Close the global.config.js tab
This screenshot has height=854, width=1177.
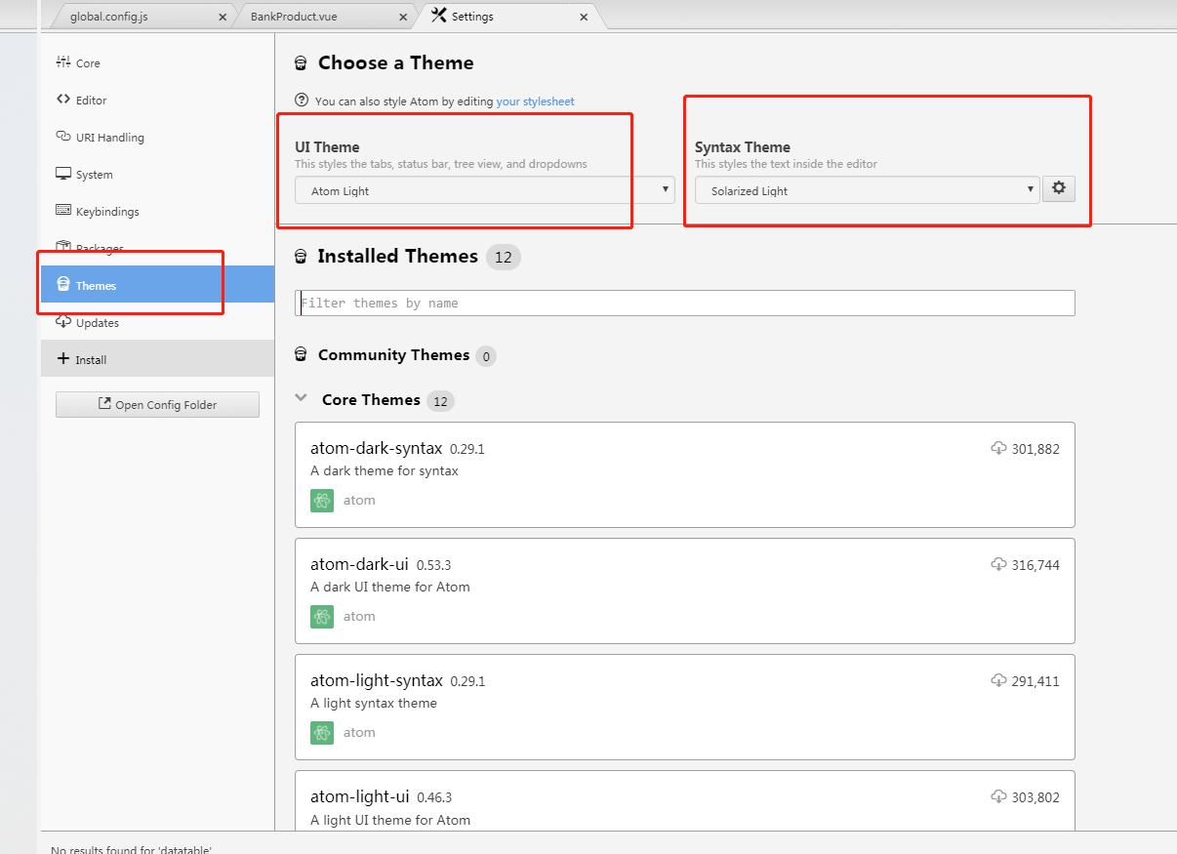[223, 18]
